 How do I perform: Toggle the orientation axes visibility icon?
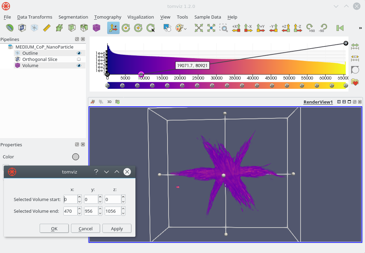(113, 28)
